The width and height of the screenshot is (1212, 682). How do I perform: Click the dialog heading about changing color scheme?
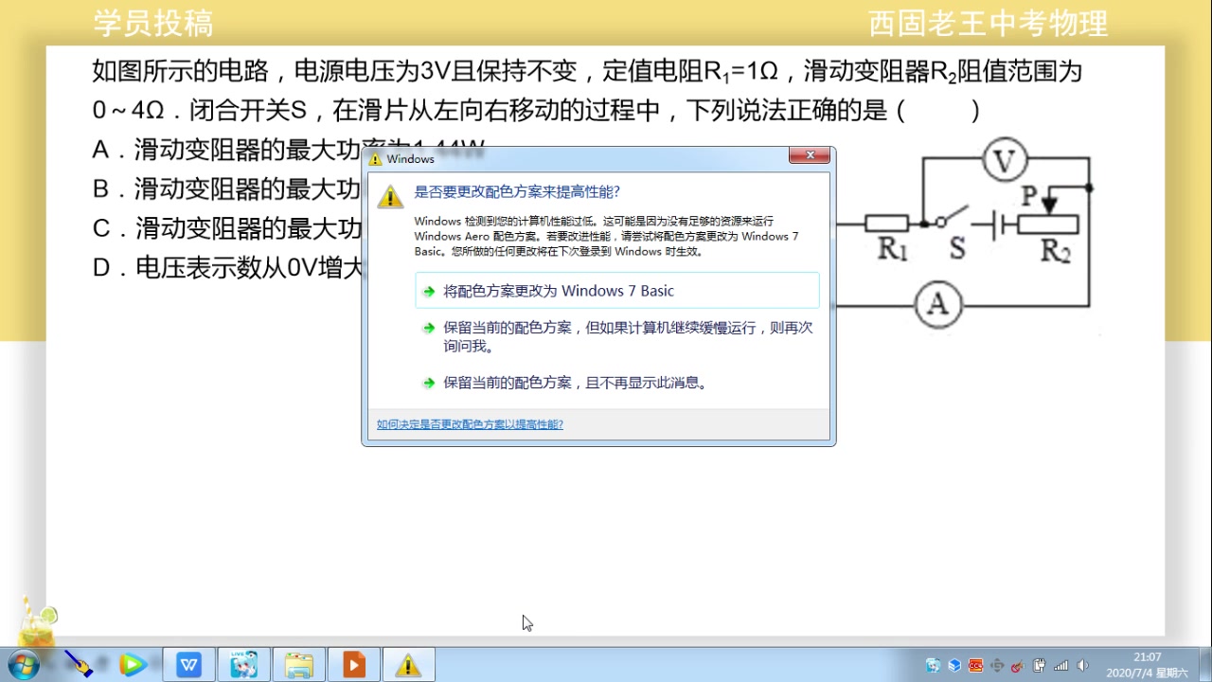(517, 191)
